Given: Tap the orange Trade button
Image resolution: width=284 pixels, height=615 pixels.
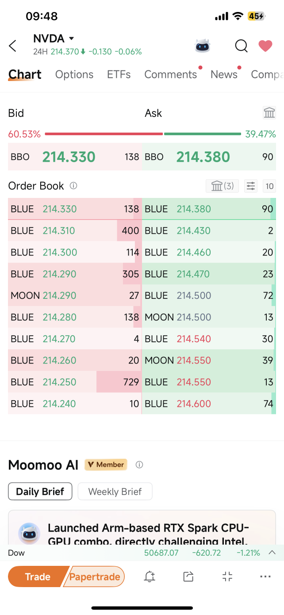Looking at the screenshot, I should pyautogui.click(x=37, y=577).
